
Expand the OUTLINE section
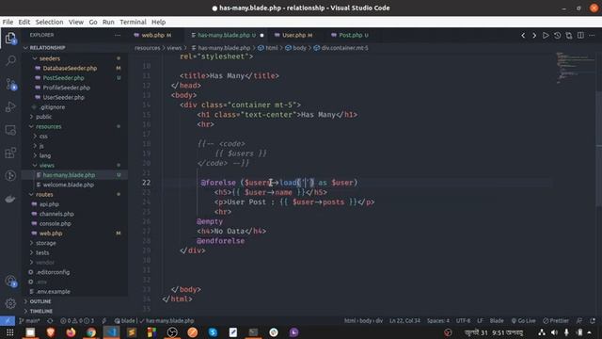(x=40, y=301)
